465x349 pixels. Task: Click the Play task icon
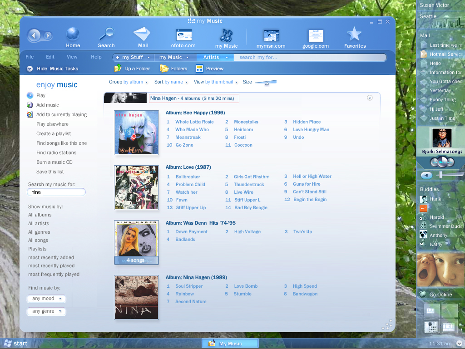[30, 95]
